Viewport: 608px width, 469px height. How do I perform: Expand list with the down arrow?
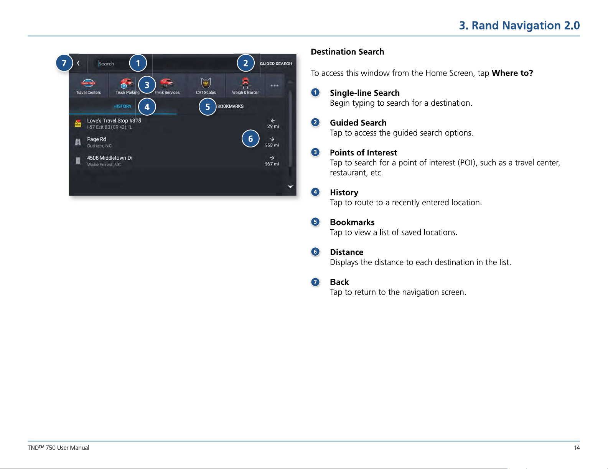point(290,187)
